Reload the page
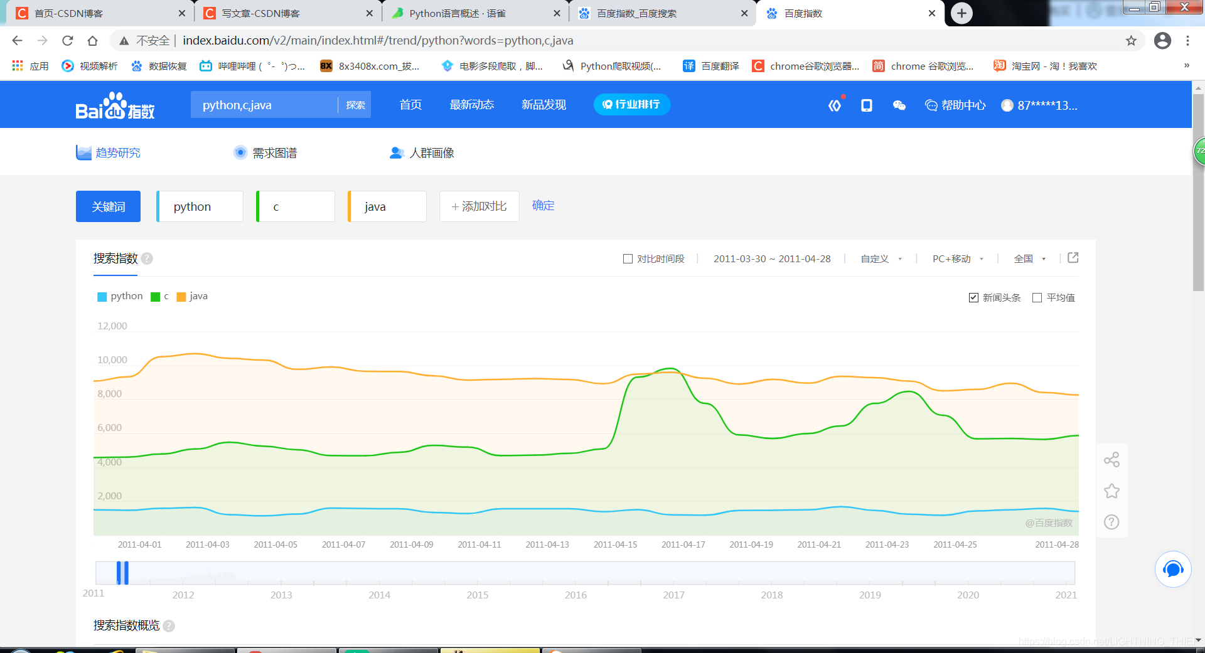Image resolution: width=1205 pixels, height=653 pixels. pyautogui.click(x=68, y=41)
